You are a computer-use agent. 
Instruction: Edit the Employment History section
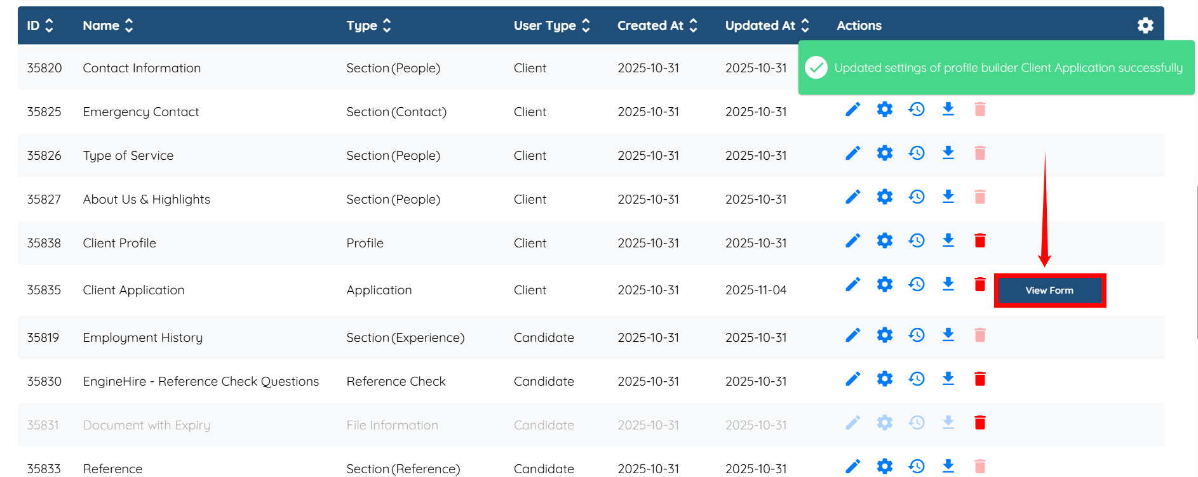point(852,335)
